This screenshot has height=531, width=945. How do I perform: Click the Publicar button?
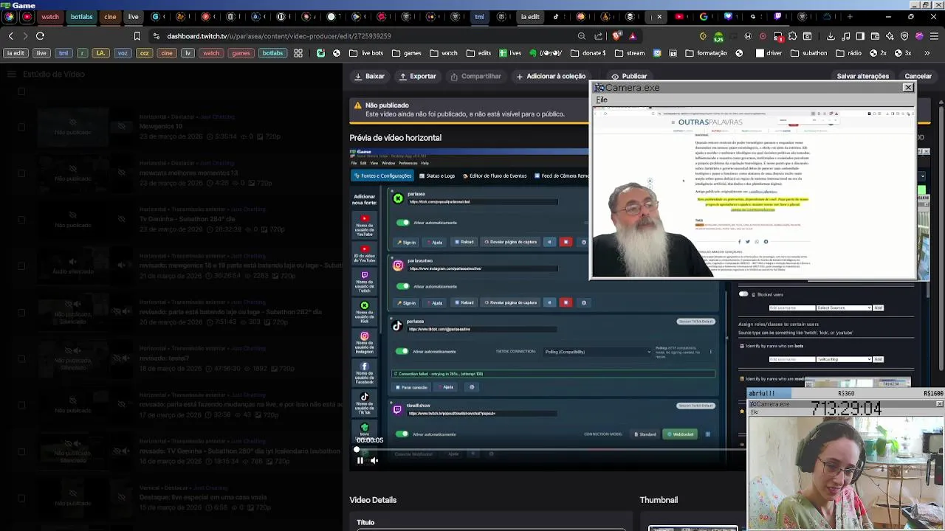tap(629, 76)
